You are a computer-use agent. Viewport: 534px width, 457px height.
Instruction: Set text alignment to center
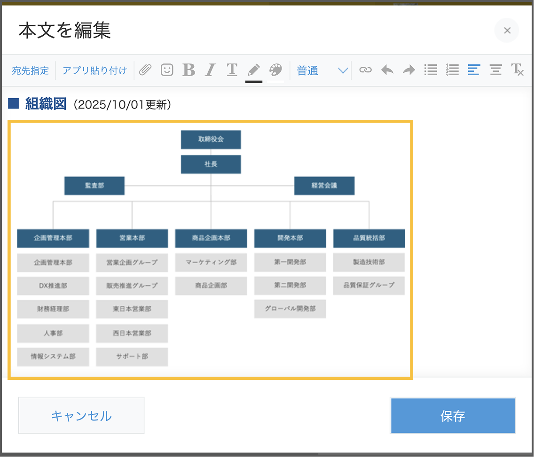tap(495, 70)
